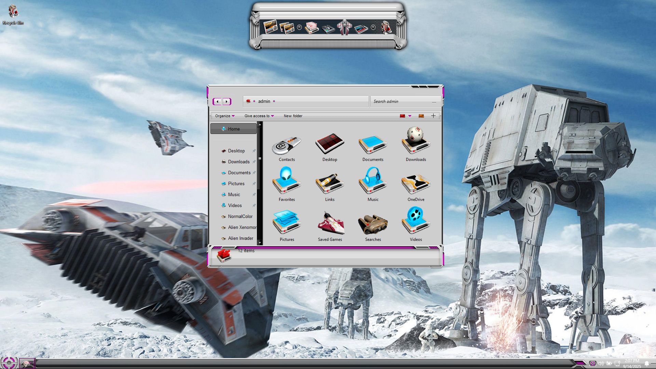This screenshot has height=369, width=656.
Task: Select Music in the navigation pane
Action: 233,194
